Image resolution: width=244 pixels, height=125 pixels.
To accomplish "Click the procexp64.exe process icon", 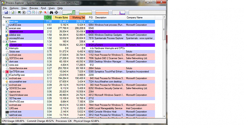I will [7, 38].
